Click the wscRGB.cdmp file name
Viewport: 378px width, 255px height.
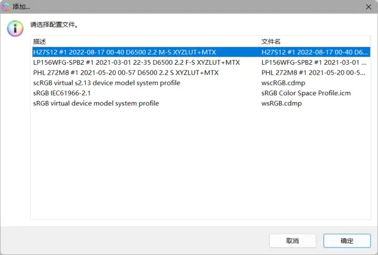tap(283, 83)
